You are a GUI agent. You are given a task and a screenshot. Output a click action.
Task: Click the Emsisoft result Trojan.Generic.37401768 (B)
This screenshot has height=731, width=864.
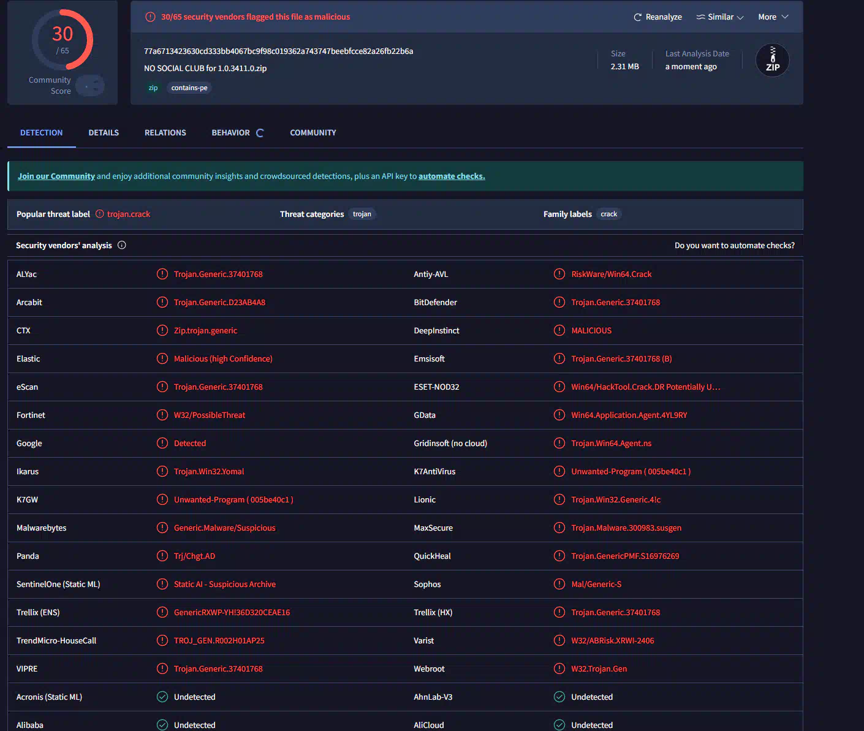pos(621,359)
